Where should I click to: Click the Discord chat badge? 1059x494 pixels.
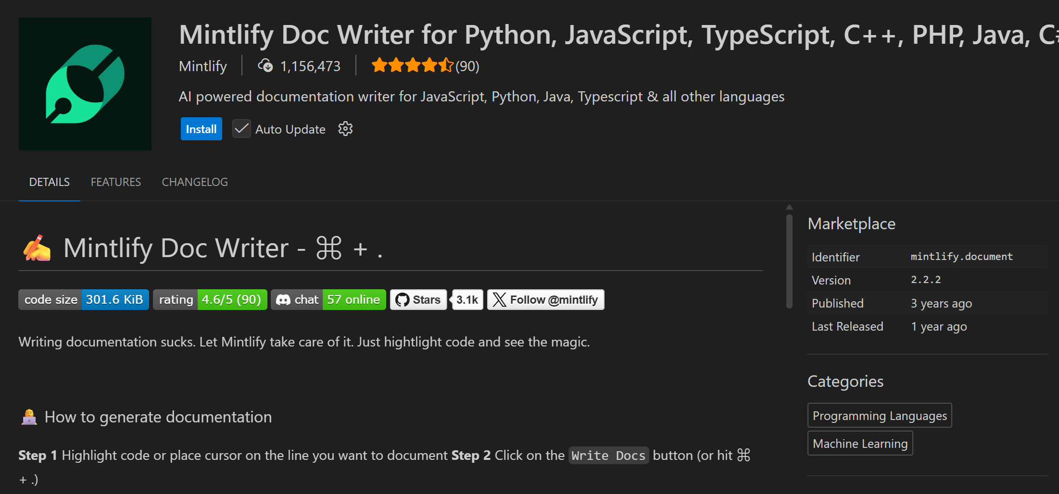[328, 300]
